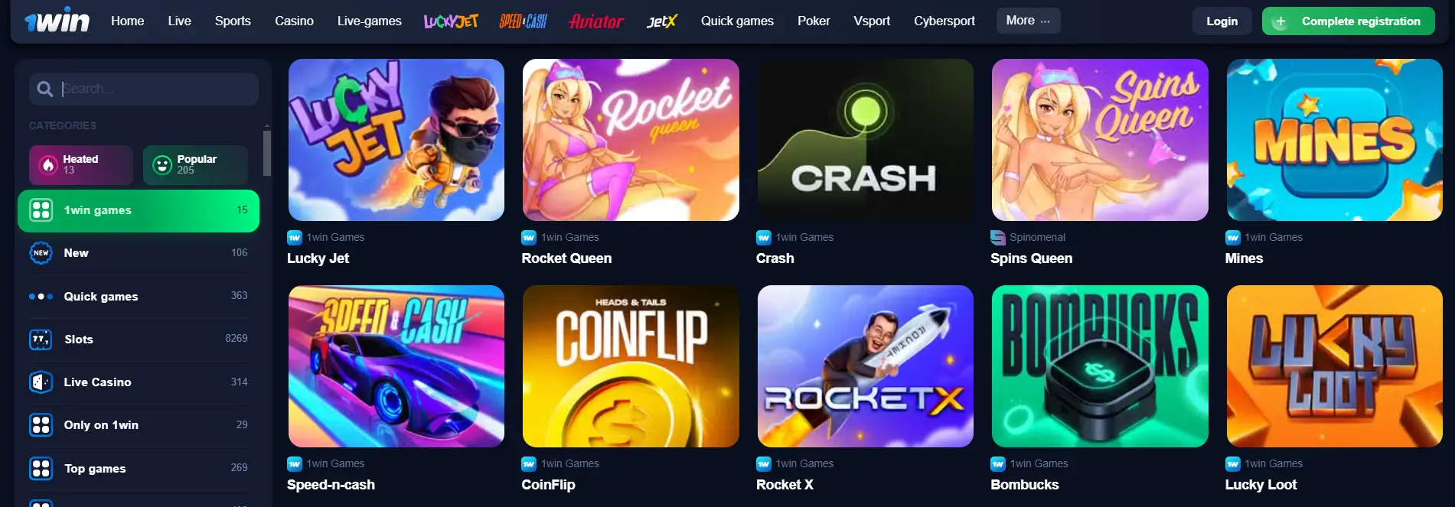Open the JetX logo in navbar
The width and height of the screenshot is (1455, 507).
pos(662,21)
